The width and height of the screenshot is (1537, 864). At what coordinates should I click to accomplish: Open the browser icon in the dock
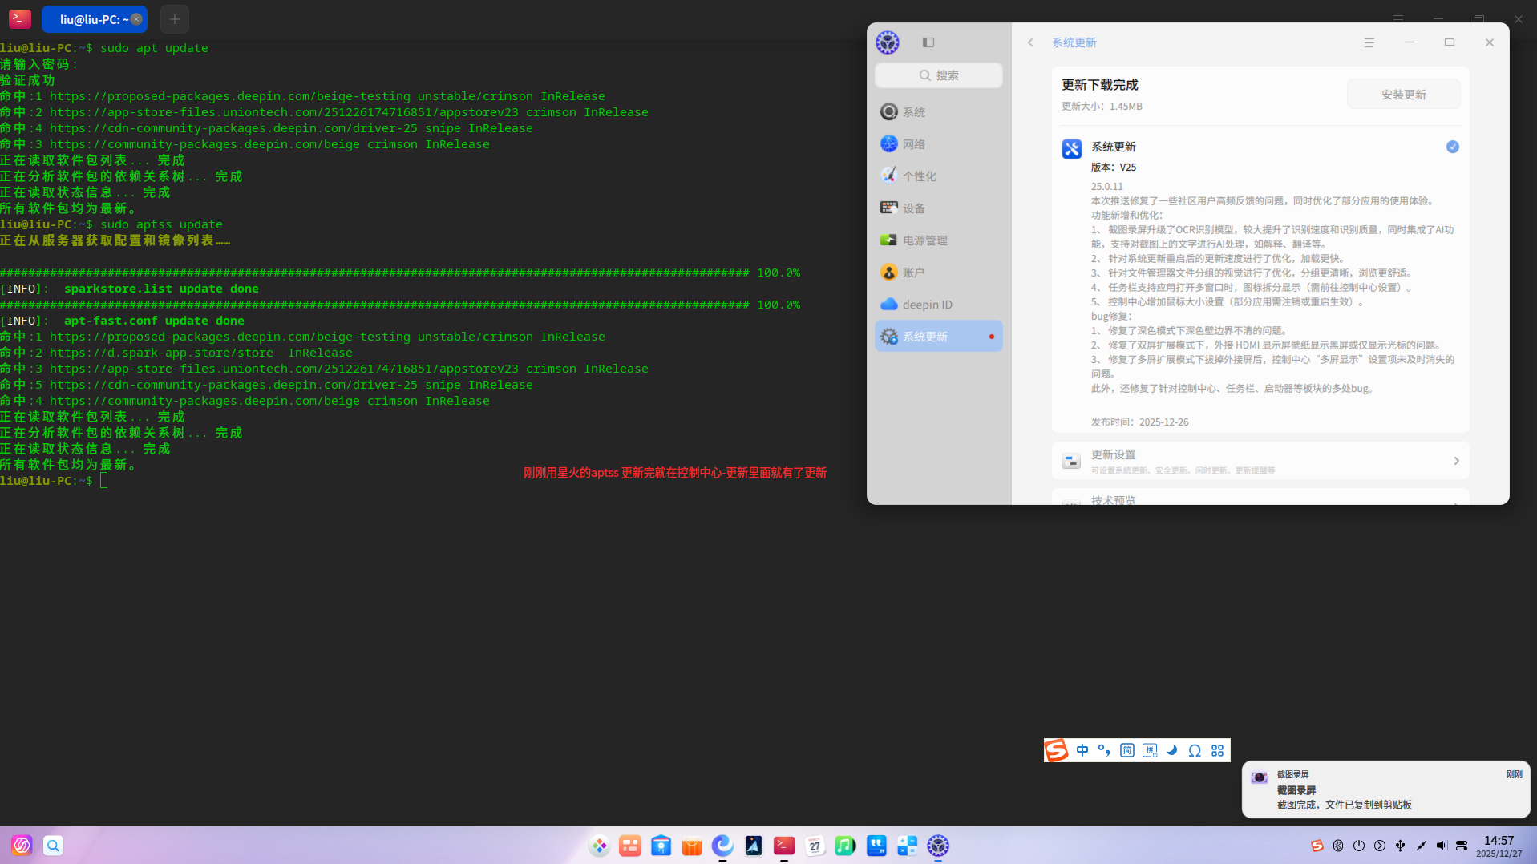point(722,845)
